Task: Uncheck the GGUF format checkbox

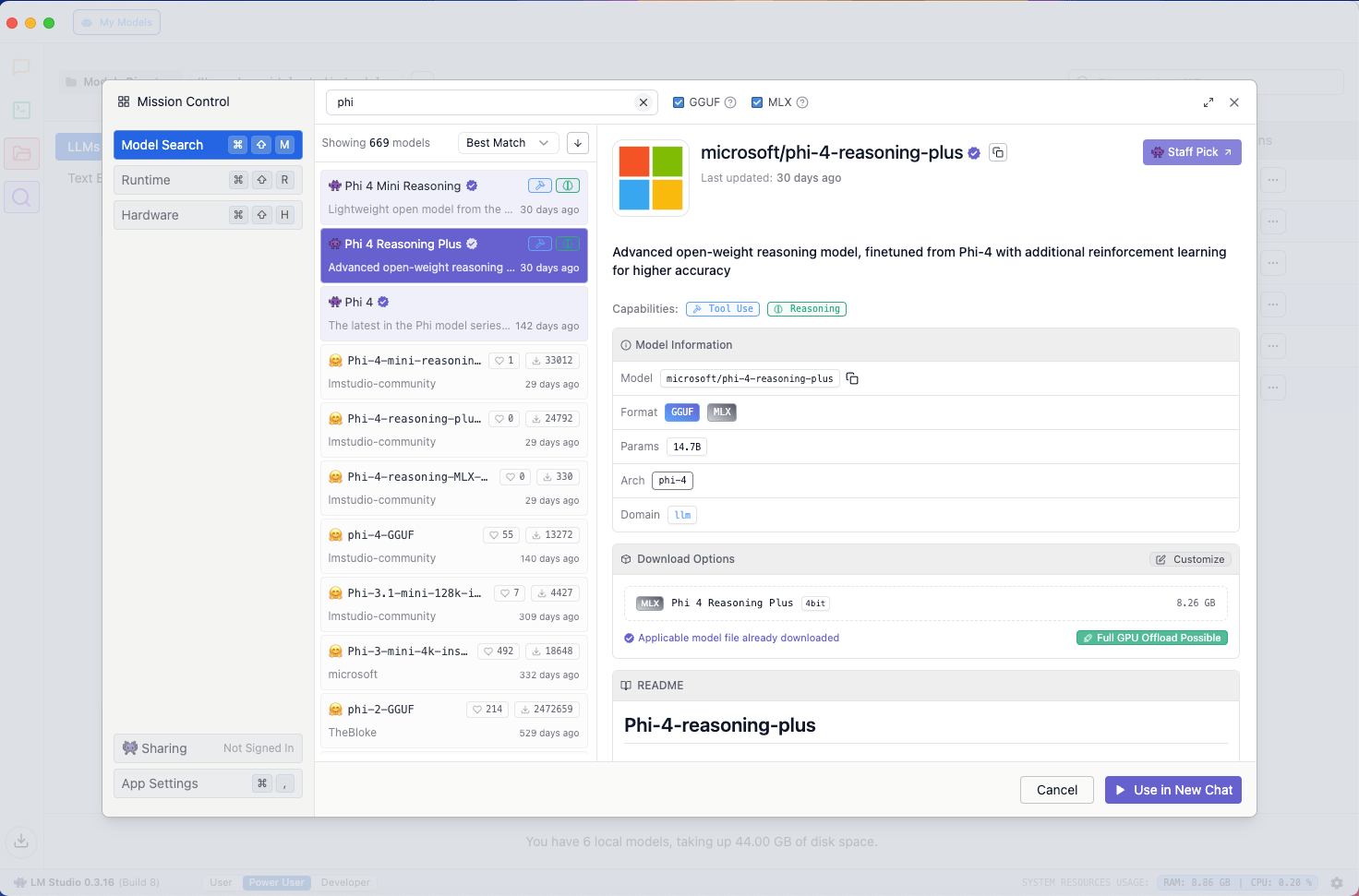Action: pyautogui.click(x=679, y=102)
